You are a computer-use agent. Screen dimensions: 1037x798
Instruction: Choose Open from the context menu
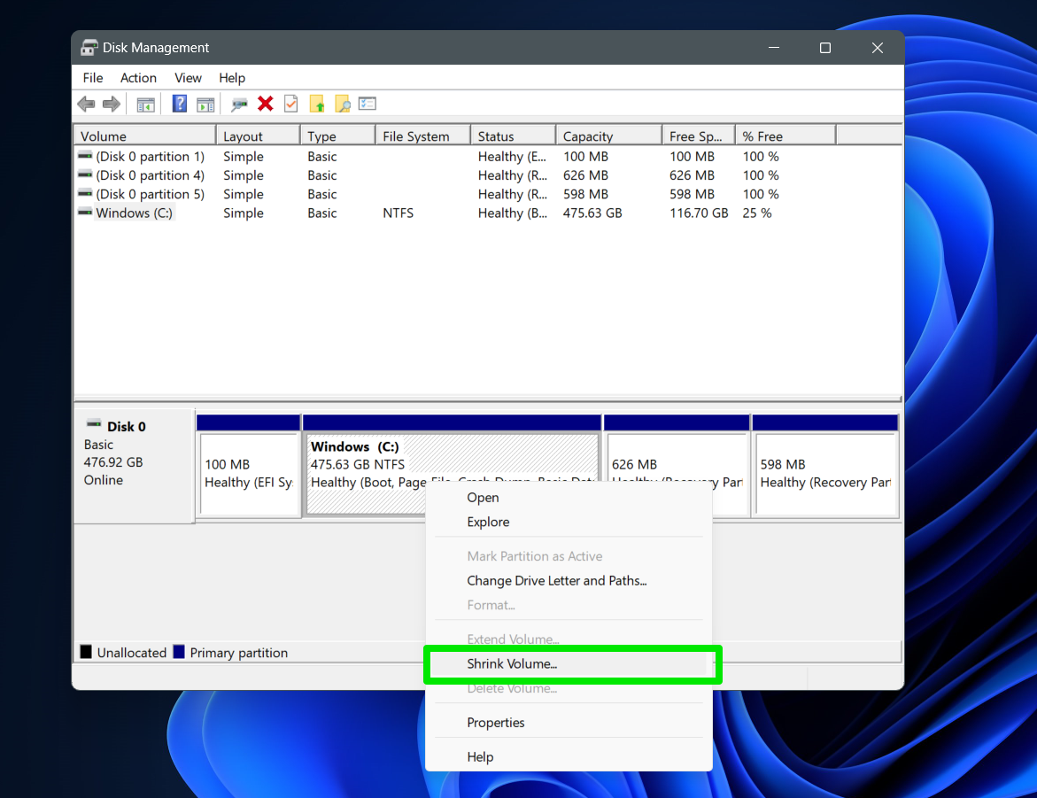(569, 498)
